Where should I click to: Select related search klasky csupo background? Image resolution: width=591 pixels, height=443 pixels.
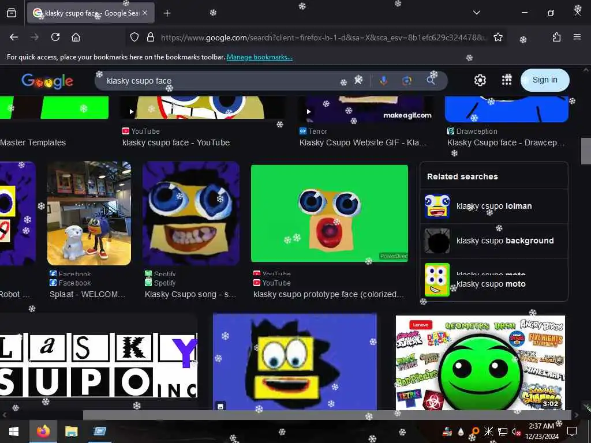[x=494, y=241]
